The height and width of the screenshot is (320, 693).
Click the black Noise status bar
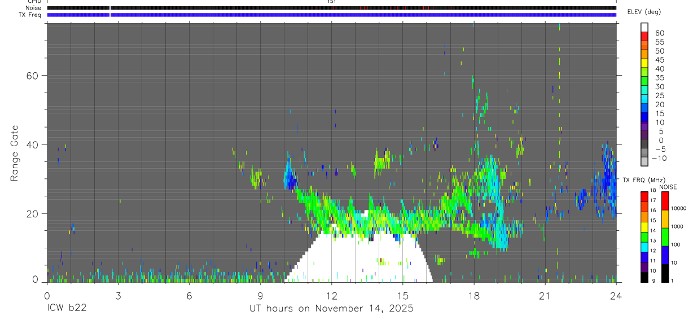pyautogui.click(x=331, y=8)
